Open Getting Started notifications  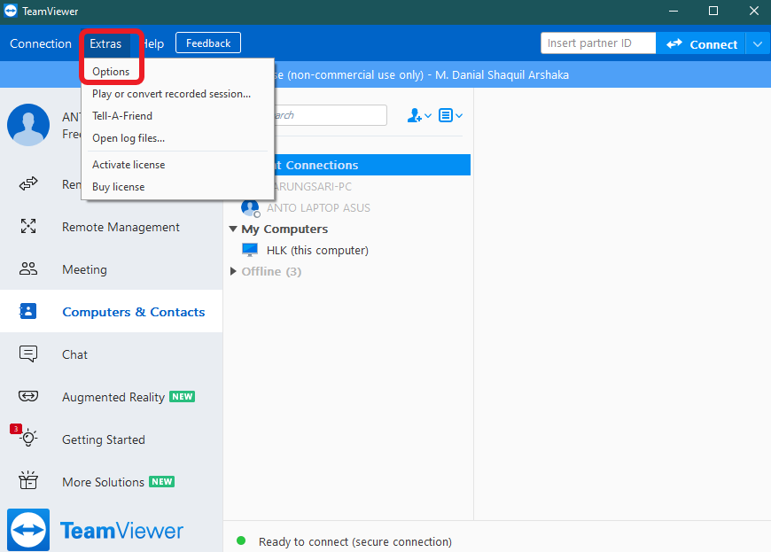tap(27, 439)
